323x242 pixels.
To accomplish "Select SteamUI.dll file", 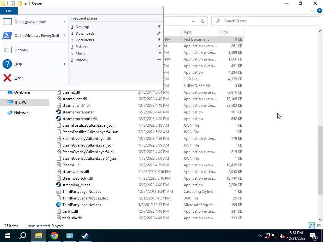I will [x=72, y=165].
